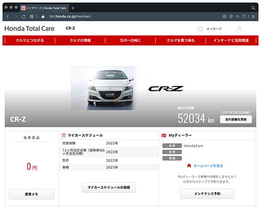Open the クルマを買う時も menu
Screen dimensions: 261x211
[x=181, y=40]
